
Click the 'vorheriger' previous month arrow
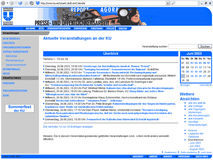[185, 85]
